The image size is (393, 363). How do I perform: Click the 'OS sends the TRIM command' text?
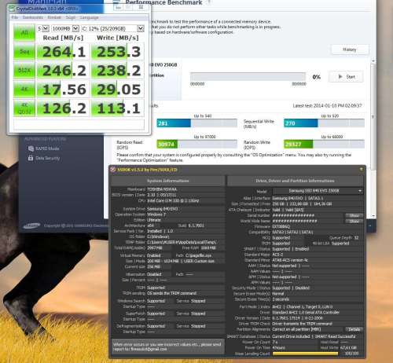[172, 293]
